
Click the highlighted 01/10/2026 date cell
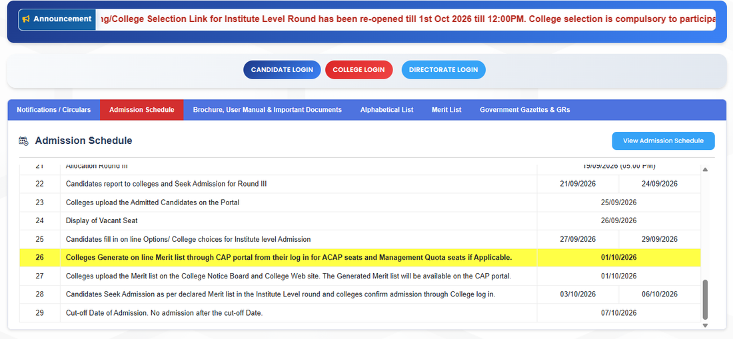coord(619,258)
